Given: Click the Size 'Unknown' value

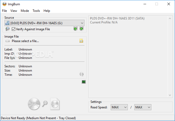Looking at the screenshot, I should tap(25, 70).
